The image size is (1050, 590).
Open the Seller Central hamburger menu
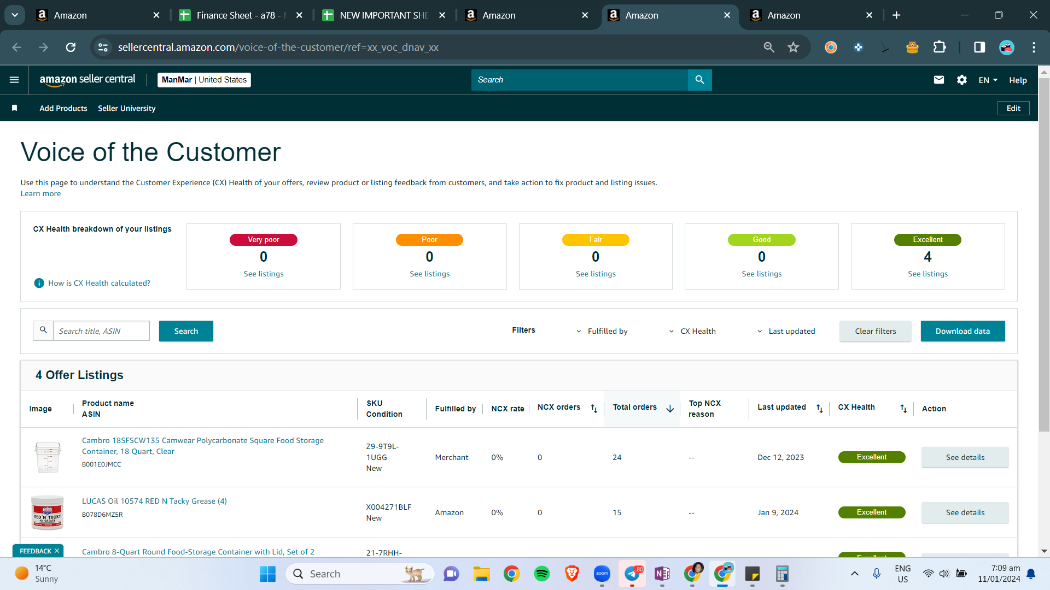(x=14, y=80)
